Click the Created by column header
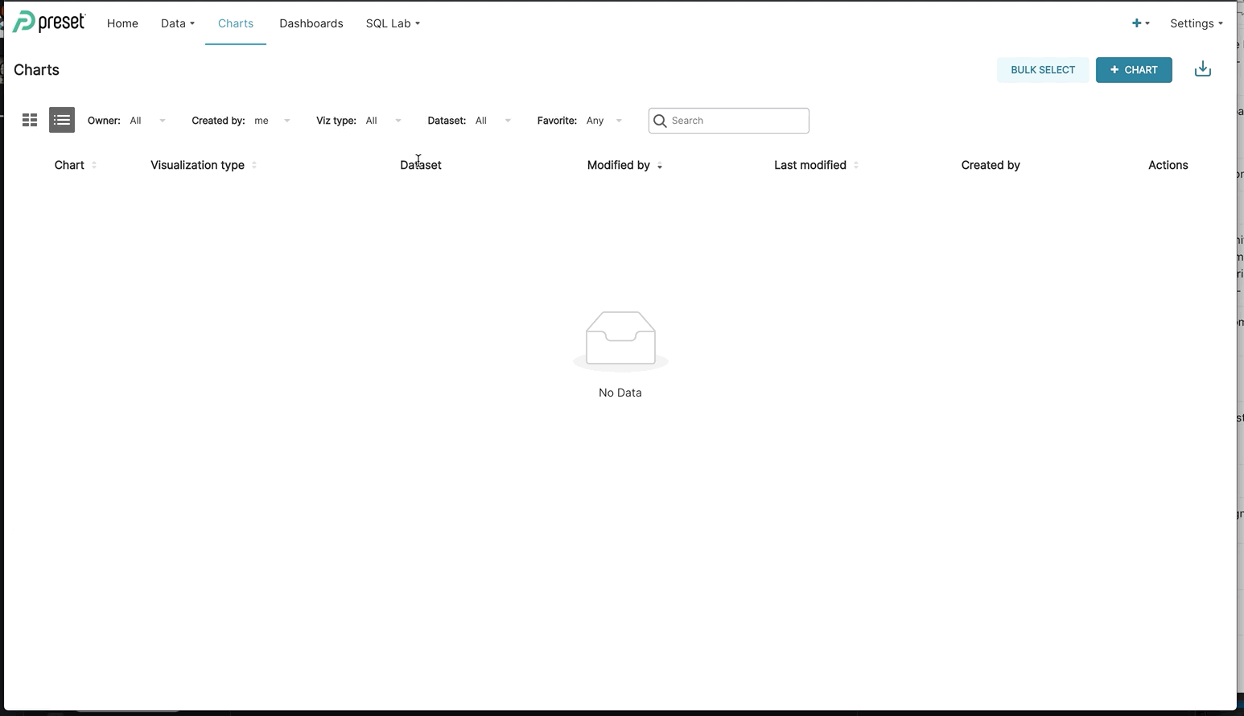1244x716 pixels. [991, 165]
